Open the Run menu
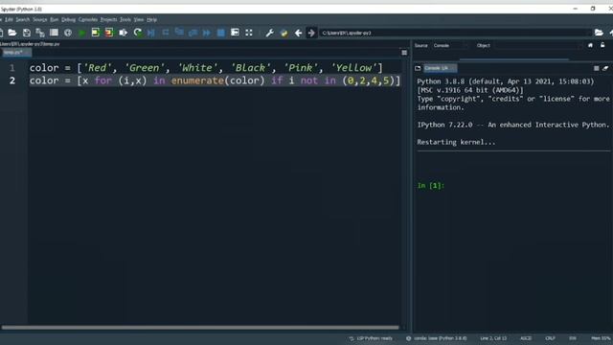This screenshot has width=613, height=345. click(55, 19)
